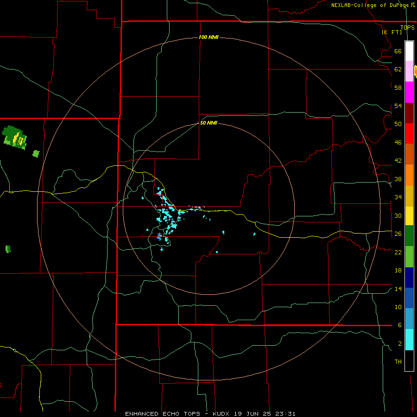Image resolution: width=417 pixels, height=417 pixels.
Task: Click the '14' legend value
Action: coord(398,289)
